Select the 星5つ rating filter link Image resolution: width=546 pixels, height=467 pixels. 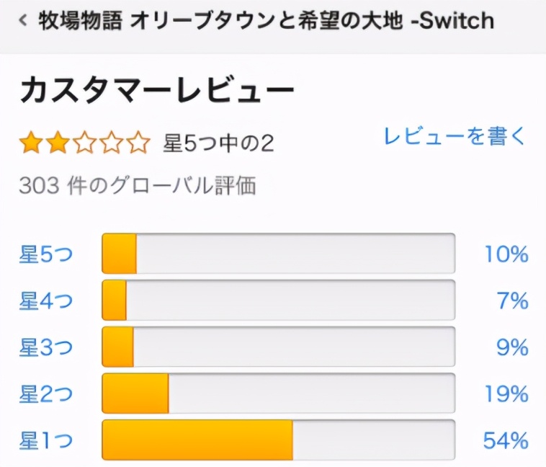point(46,254)
